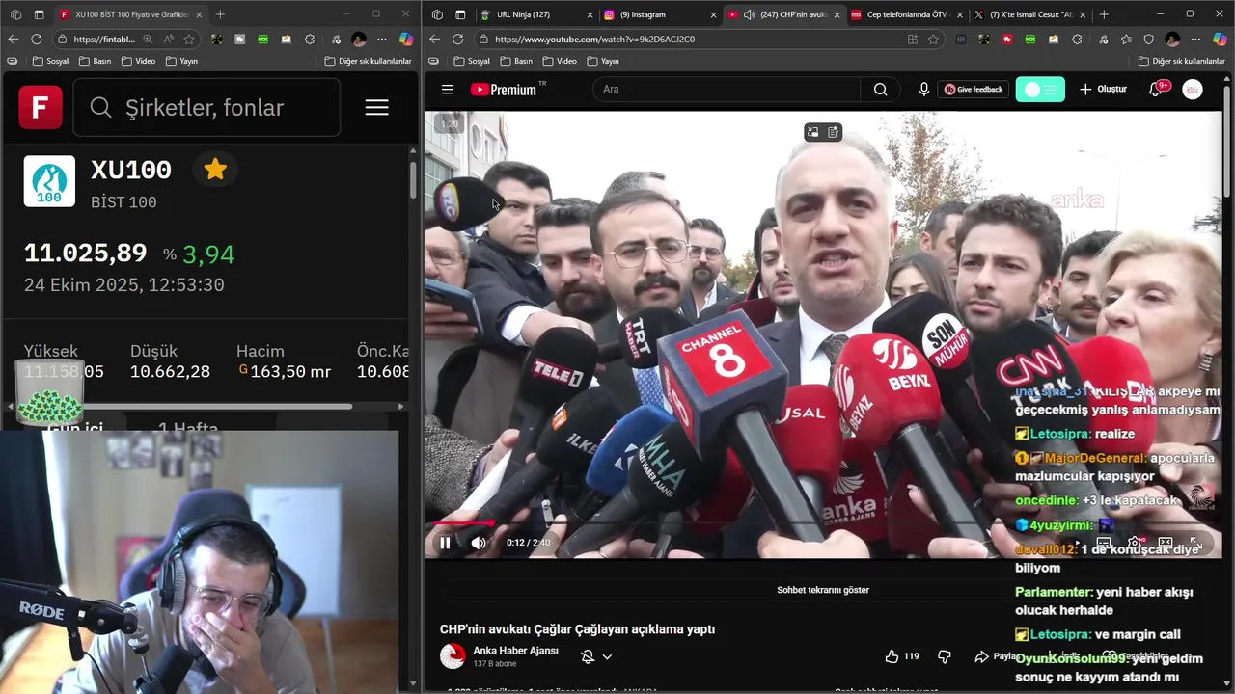
Task: Open Sosyal bookmark folder in left window
Action: [x=51, y=61]
